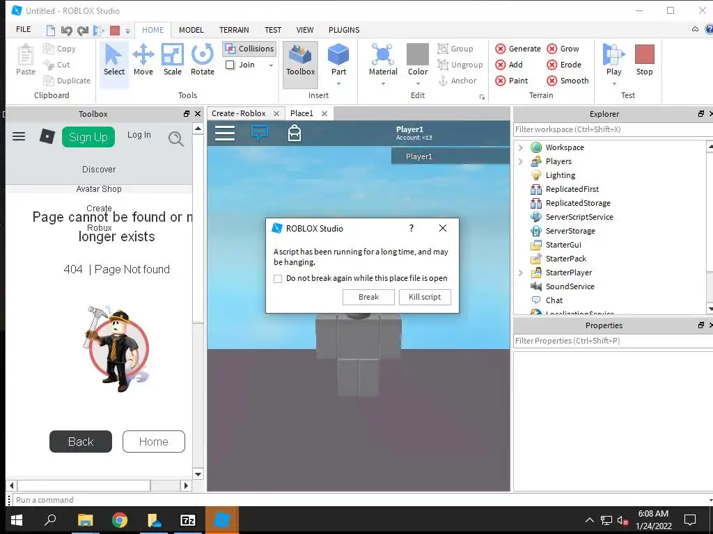Open the in-game chat bubble icon

[260, 133]
